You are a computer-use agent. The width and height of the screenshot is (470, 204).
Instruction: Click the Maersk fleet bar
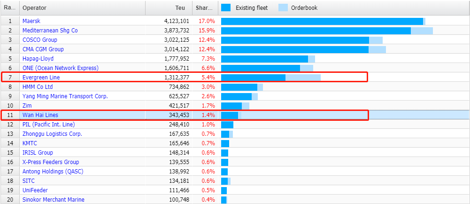322,21
